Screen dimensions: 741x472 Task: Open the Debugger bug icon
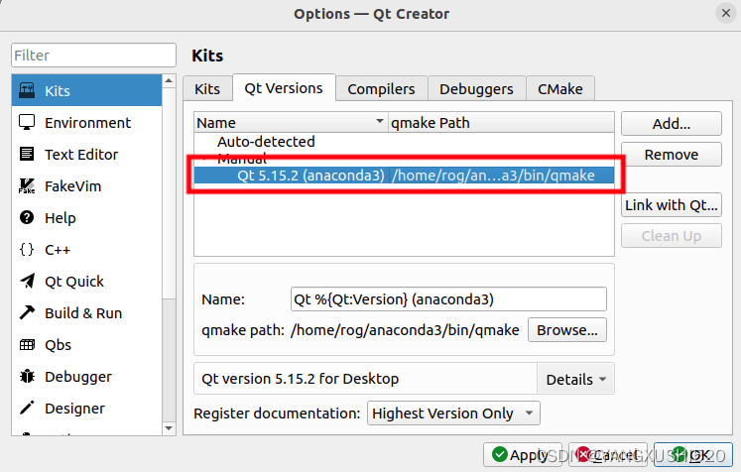tap(27, 376)
